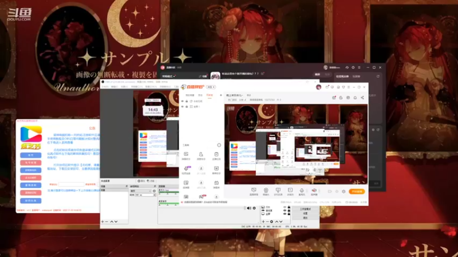Switch to the first scene tab in the companion sidebar
458x257 pixels.
pos(190,95)
